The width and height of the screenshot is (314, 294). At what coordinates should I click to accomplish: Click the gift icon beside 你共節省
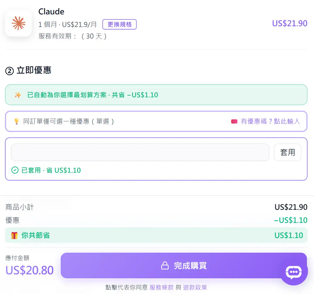[14, 235]
